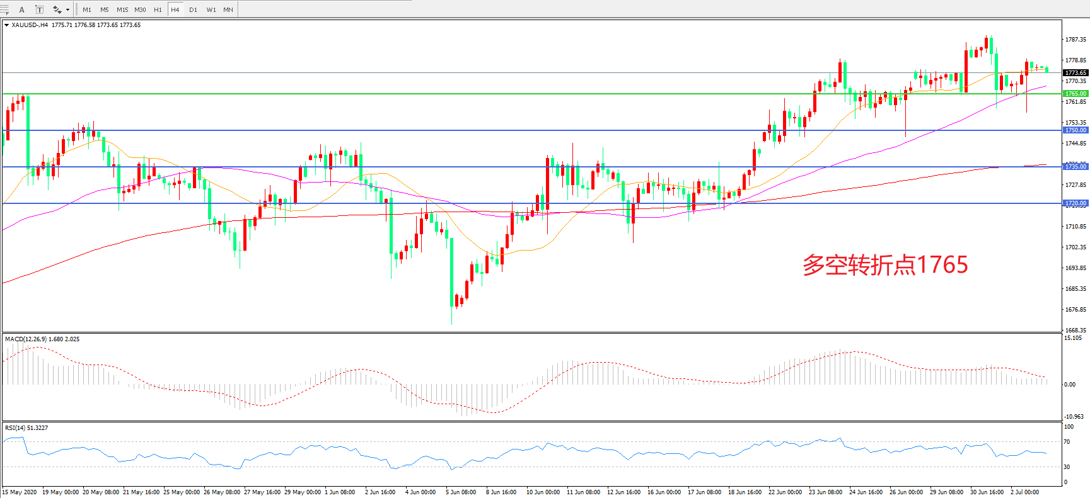Screen dimensions: 1090x498
Task: Switch to M1 timeframe
Action: [87, 9]
